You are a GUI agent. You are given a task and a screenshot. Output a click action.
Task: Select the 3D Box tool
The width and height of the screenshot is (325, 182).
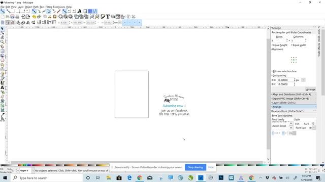pos(2,56)
